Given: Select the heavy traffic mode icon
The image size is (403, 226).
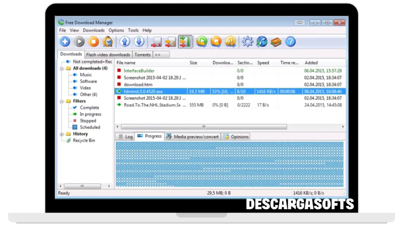Looking at the screenshot, I should click(x=185, y=42).
